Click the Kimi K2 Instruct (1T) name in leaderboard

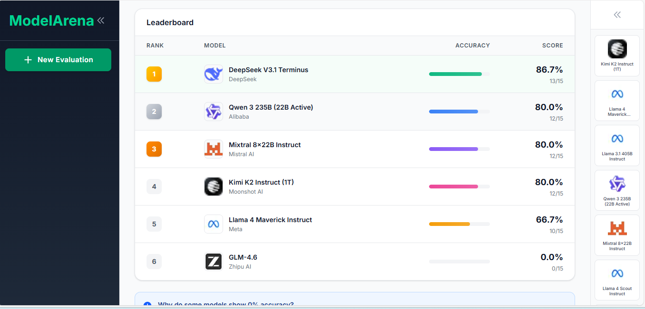[x=261, y=182]
